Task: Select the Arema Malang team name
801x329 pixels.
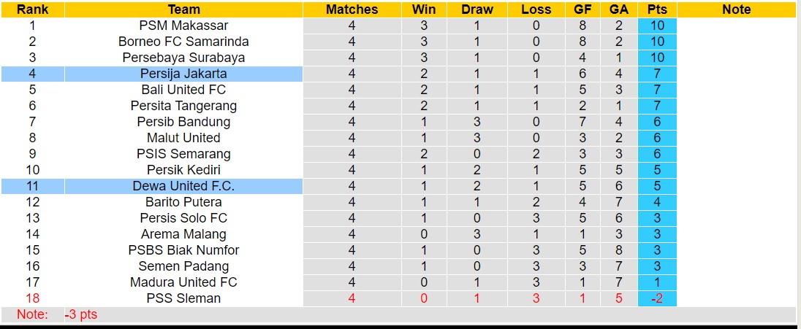Action: click(x=183, y=234)
